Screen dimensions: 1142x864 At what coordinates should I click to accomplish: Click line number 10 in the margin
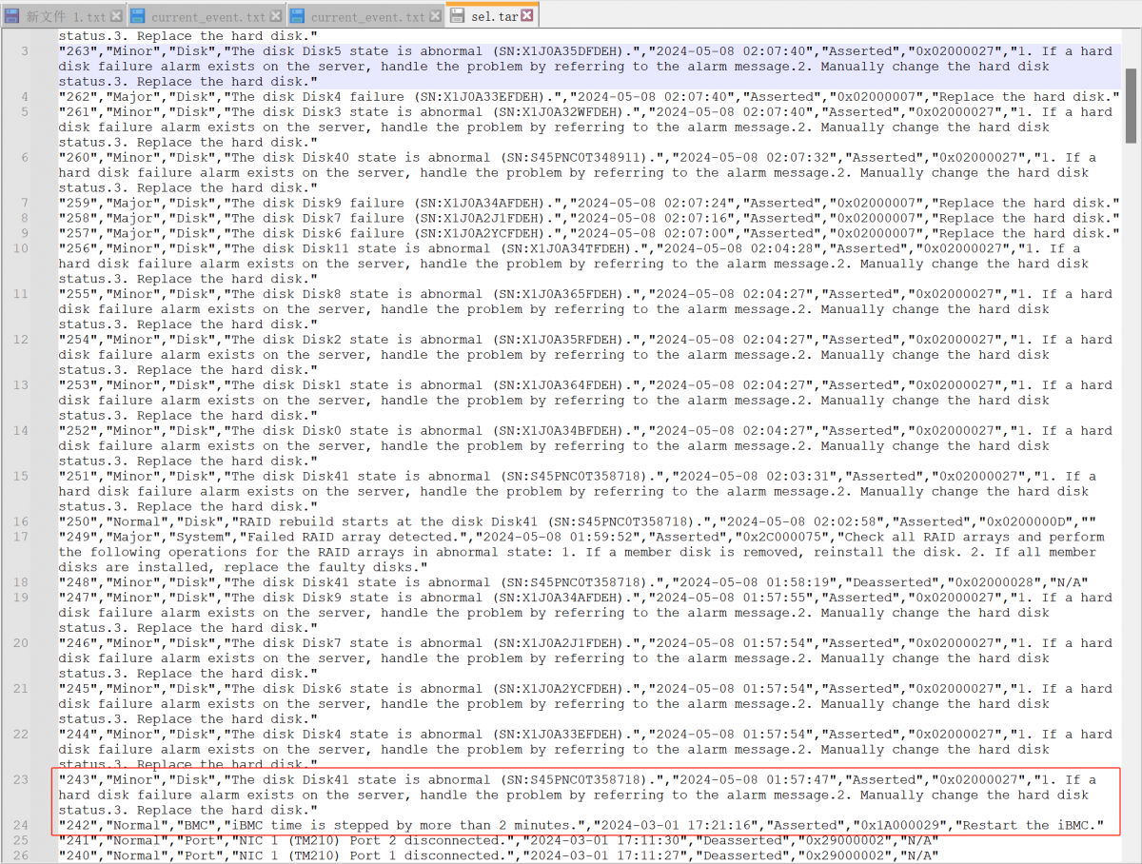(x=21, y=249)
